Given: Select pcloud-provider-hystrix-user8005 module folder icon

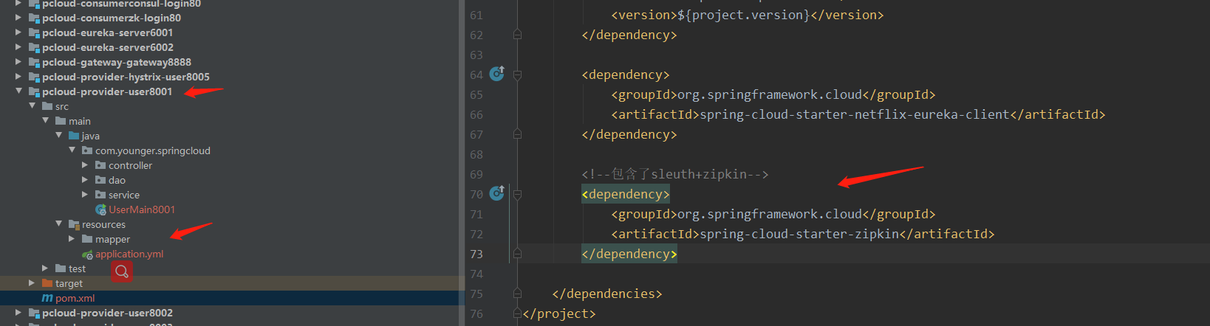Looking at the screenshot, I should [34, 77].
